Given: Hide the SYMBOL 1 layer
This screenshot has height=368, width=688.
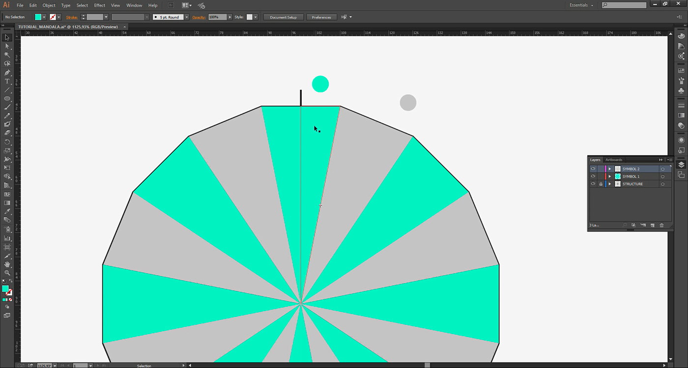Looking at the screenshot, I should pos(593,176).
